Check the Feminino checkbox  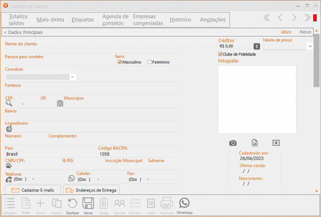point(150,62)
